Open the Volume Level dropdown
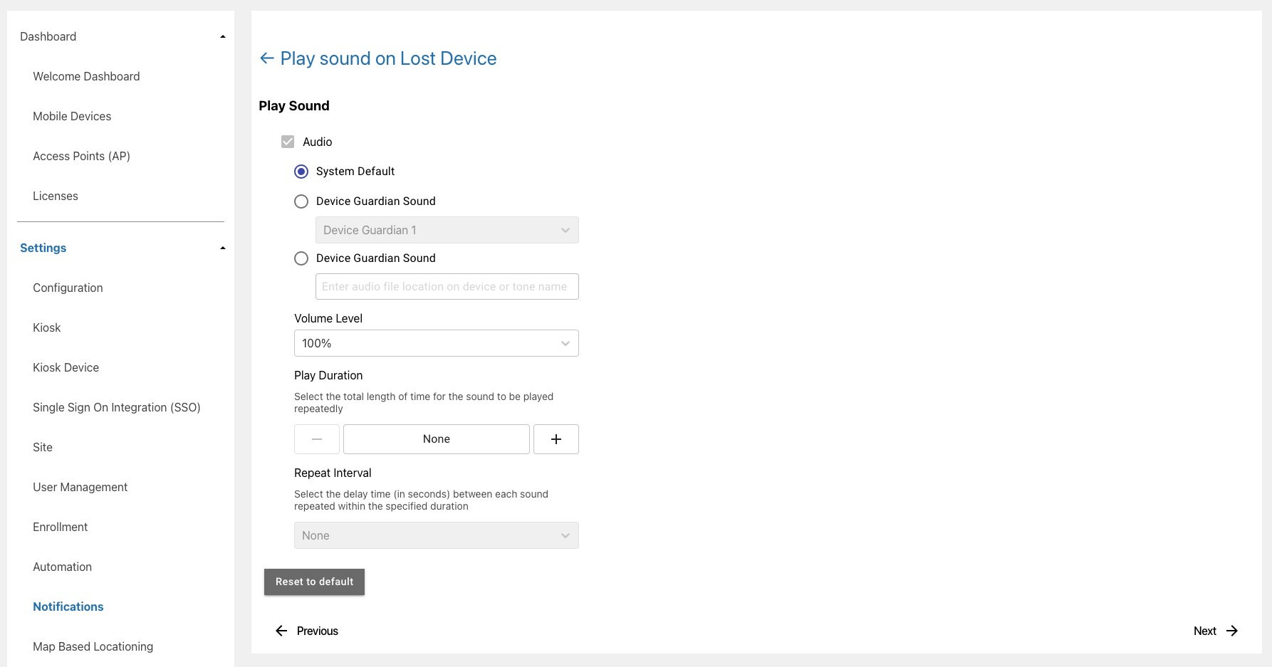The width and height of the screenshot is (1272, 667). click(436, 343)
